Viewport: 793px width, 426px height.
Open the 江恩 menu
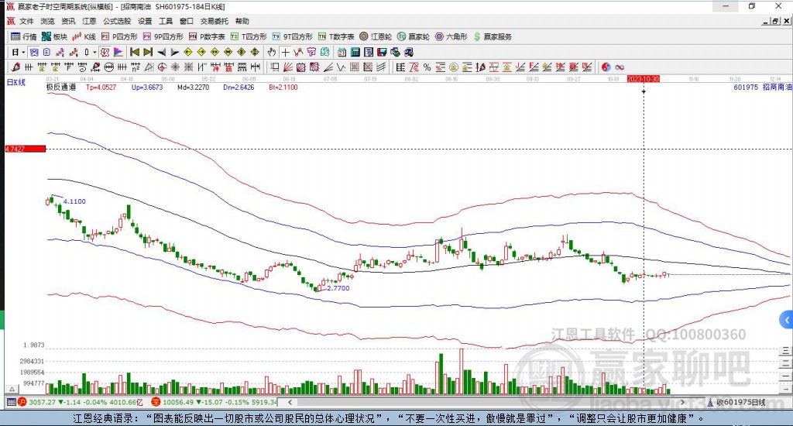(89, 21)
